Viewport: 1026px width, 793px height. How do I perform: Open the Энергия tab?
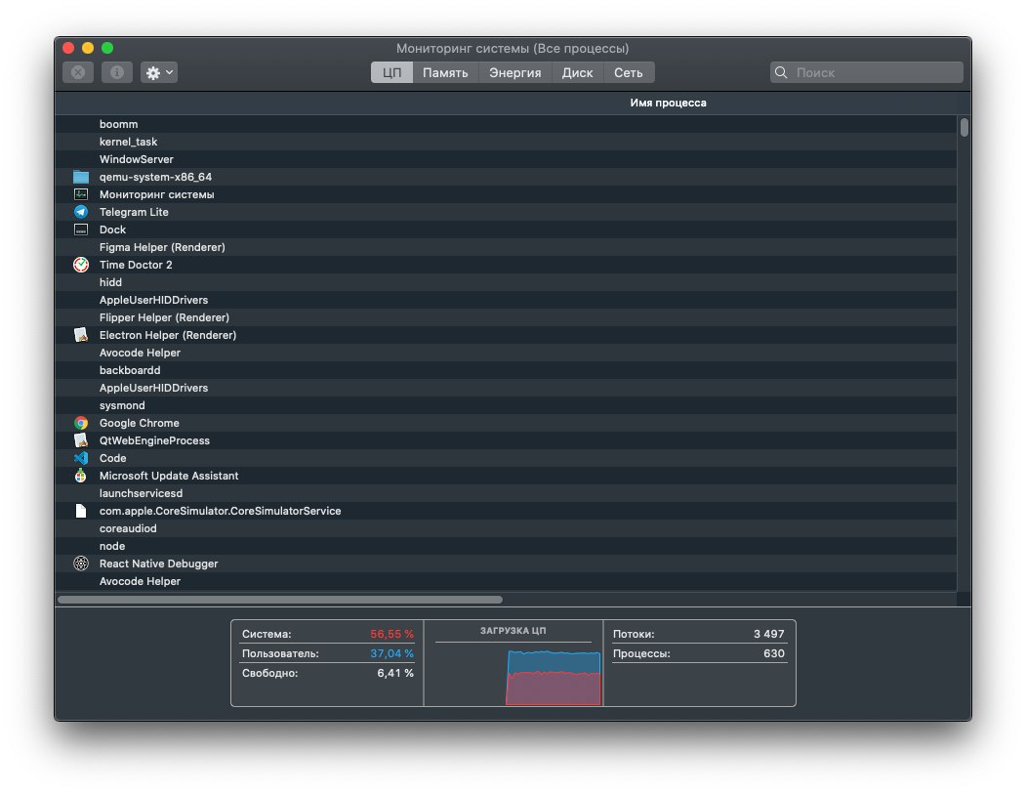pyautogui.click(x=515, y=72)
